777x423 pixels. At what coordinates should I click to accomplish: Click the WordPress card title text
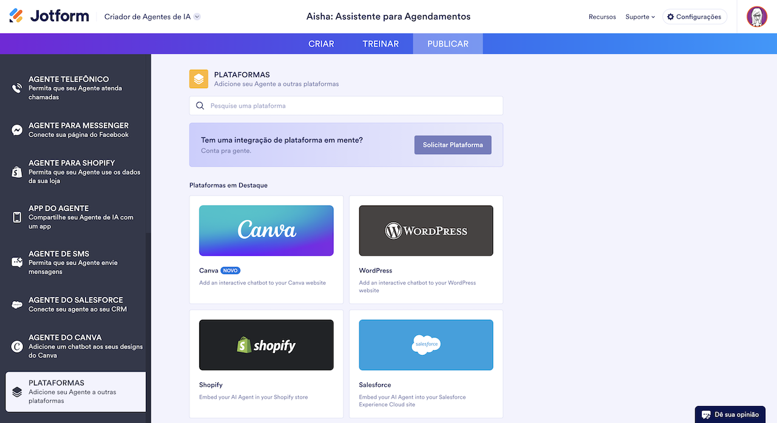[376, 271]
